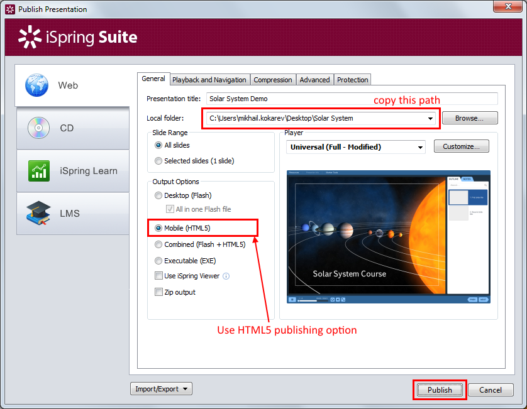Open the Playback and Navigation tab

click(209, 80)
